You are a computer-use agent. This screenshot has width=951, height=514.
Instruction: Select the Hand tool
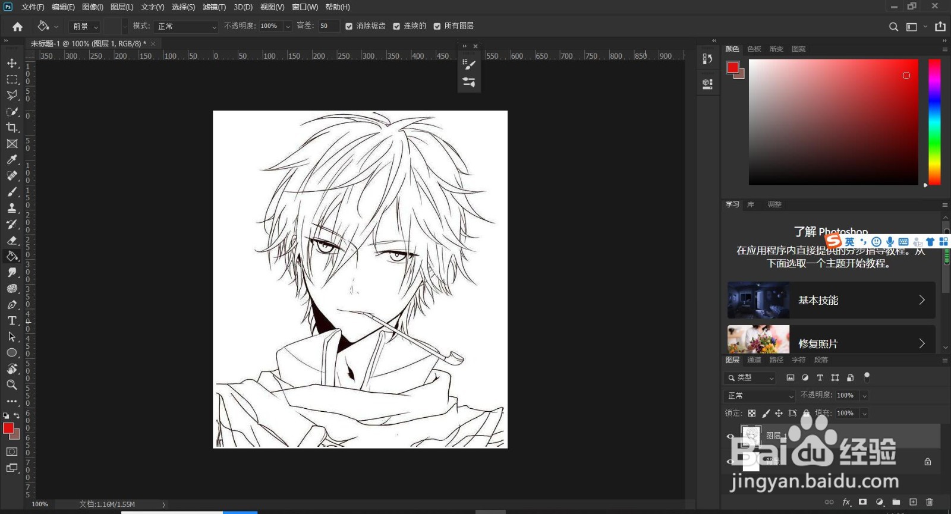(12, 368)
